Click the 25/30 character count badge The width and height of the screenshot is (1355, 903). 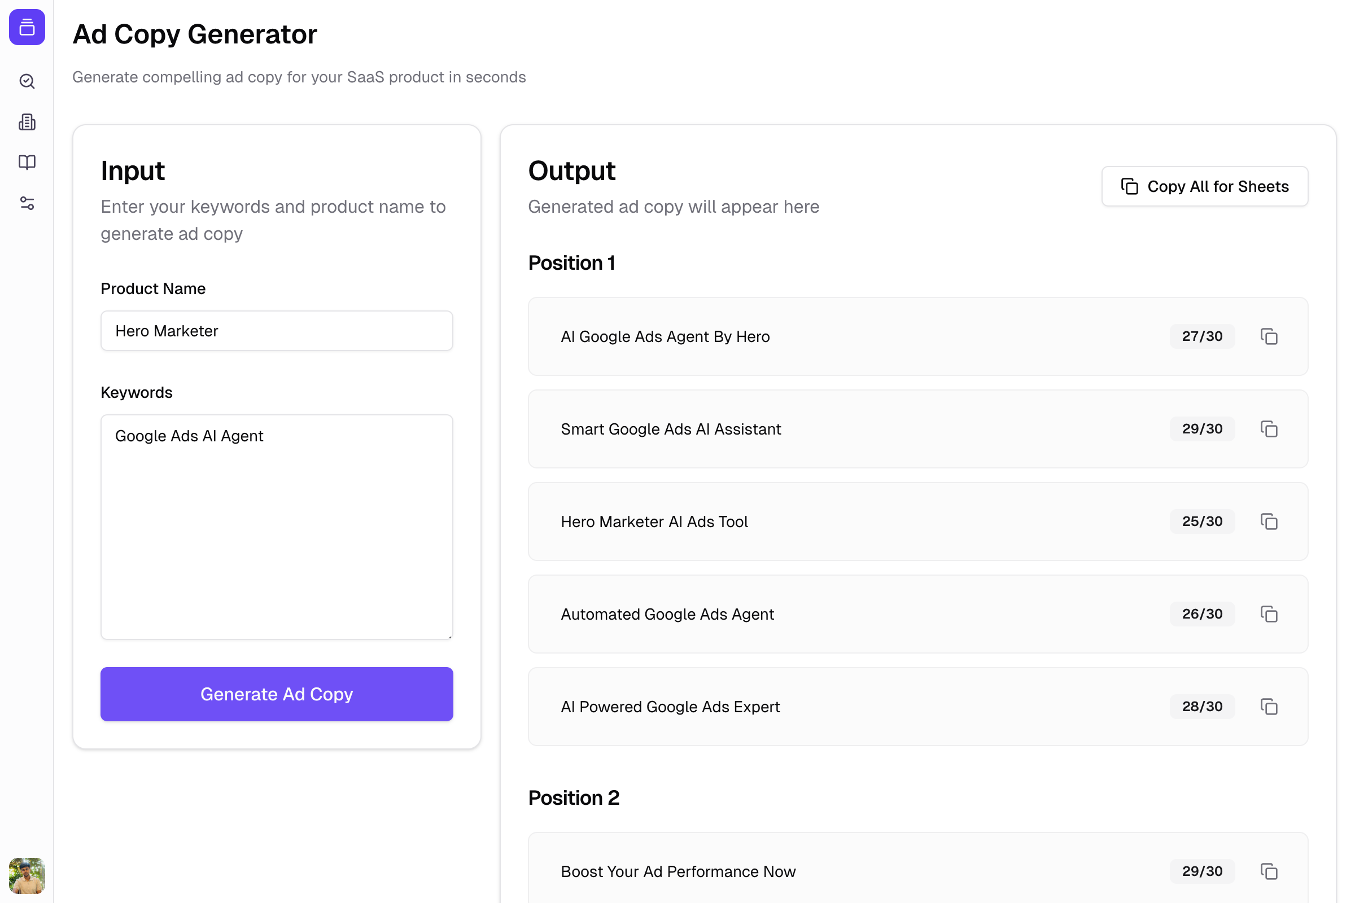coord(1202,521)
